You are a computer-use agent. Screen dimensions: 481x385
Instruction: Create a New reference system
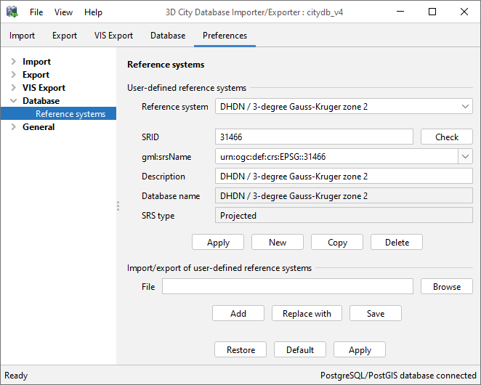pos(278,243)
